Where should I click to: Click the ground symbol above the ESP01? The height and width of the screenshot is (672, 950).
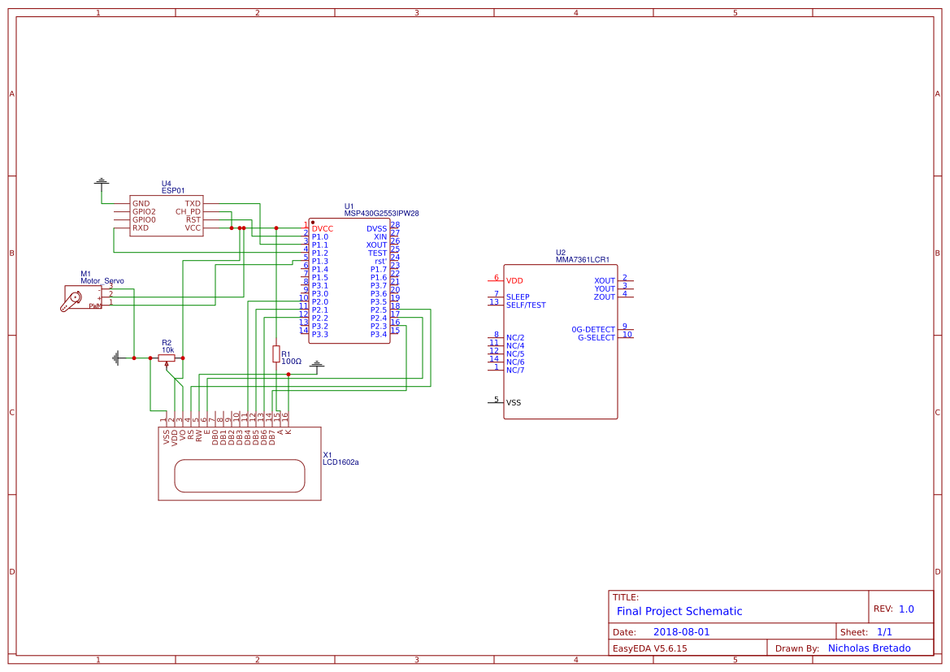point(102,180)
